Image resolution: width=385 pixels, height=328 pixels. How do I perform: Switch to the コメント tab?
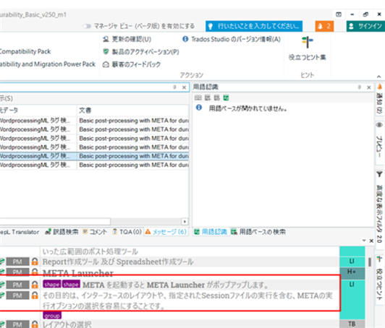95,232
